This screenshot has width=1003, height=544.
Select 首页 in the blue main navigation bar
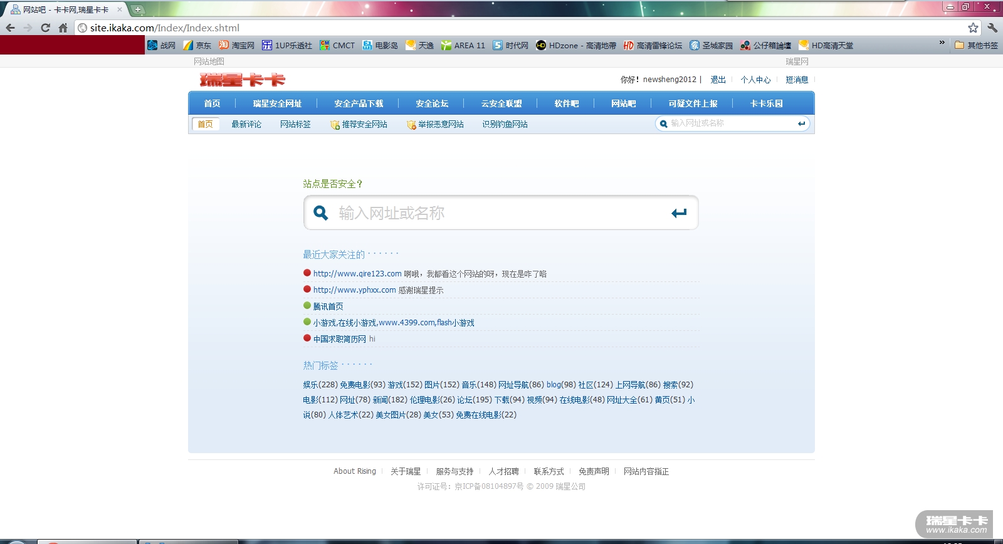click(212, 103)
